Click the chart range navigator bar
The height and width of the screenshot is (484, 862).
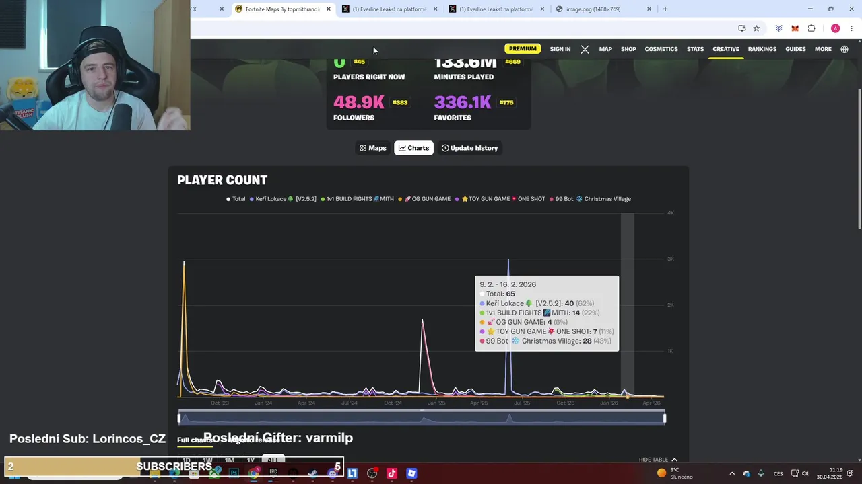point(422,418)
